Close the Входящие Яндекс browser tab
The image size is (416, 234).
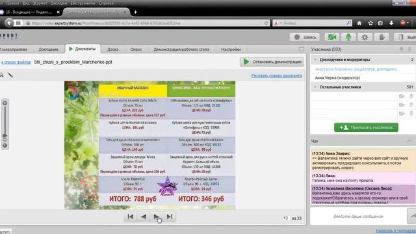coord(58,12)
